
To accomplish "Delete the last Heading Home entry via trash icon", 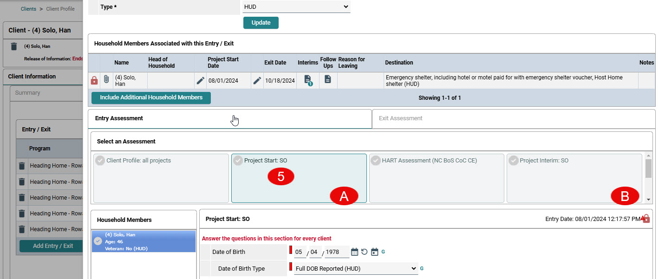I will click(x=21, y=229).
